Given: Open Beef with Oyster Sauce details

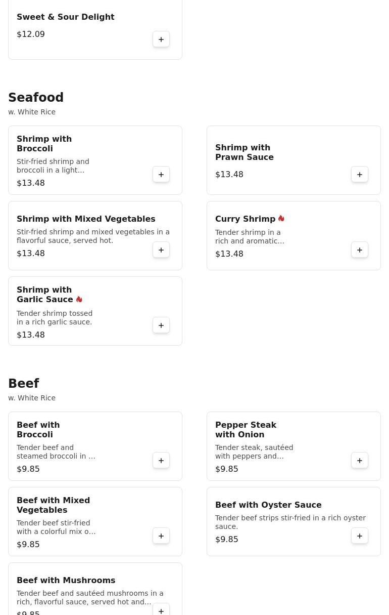Looking at the screenshot, I should click(x=268, y=505).
